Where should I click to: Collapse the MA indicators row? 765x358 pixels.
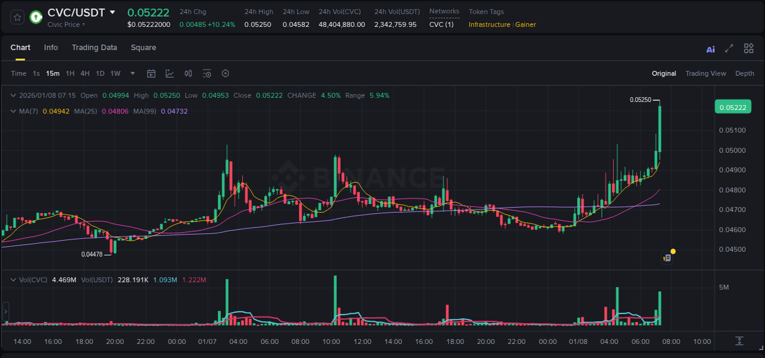13,111
